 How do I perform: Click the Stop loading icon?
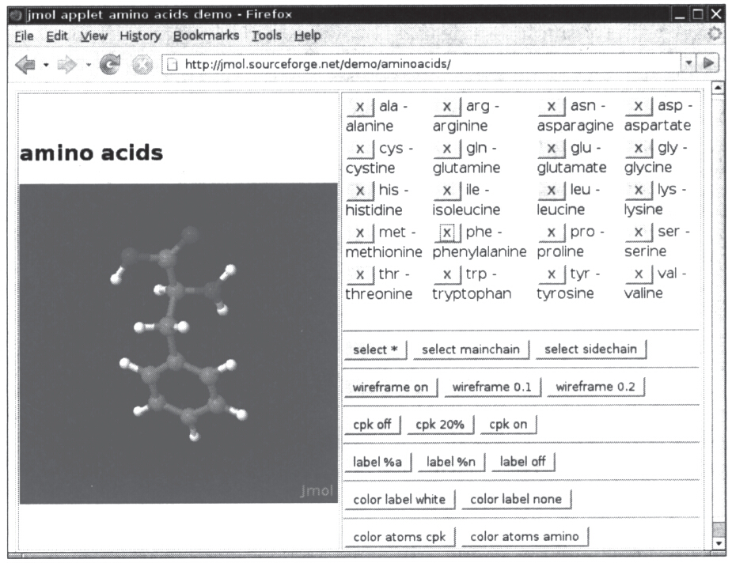142,65
